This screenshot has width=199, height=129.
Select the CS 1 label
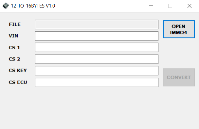click(x=14, y=48)
